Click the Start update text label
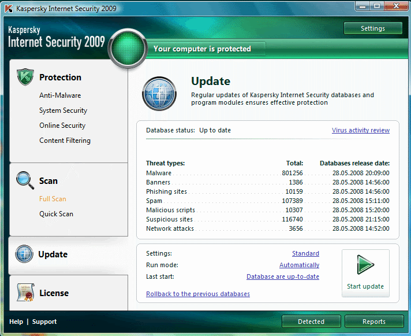This screenshot has width=411, height=336. 365,286
